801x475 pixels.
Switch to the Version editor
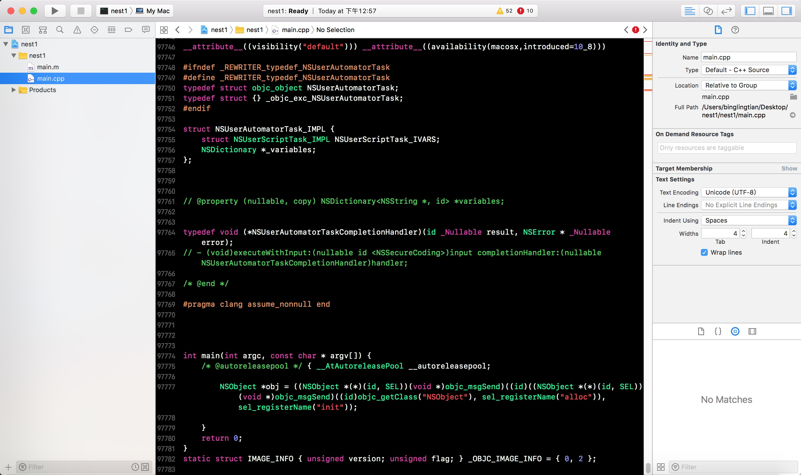(x=726, y=11)
